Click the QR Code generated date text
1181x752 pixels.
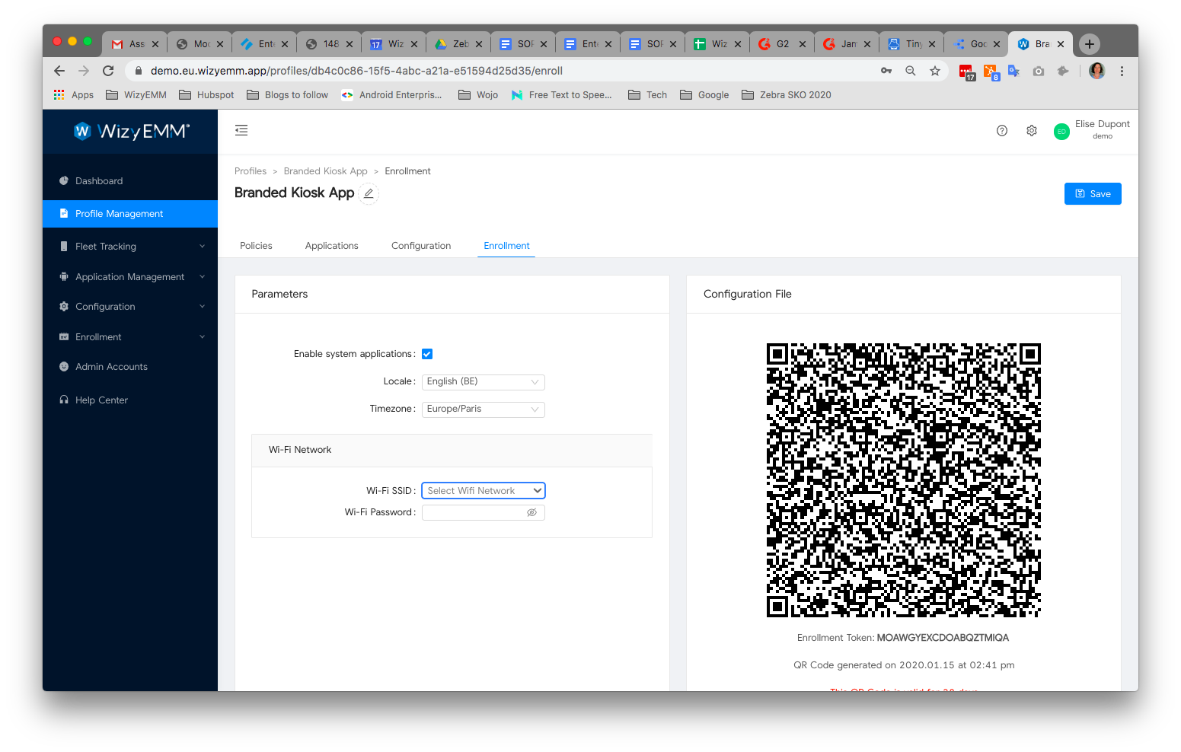click(x=904, y=665)
